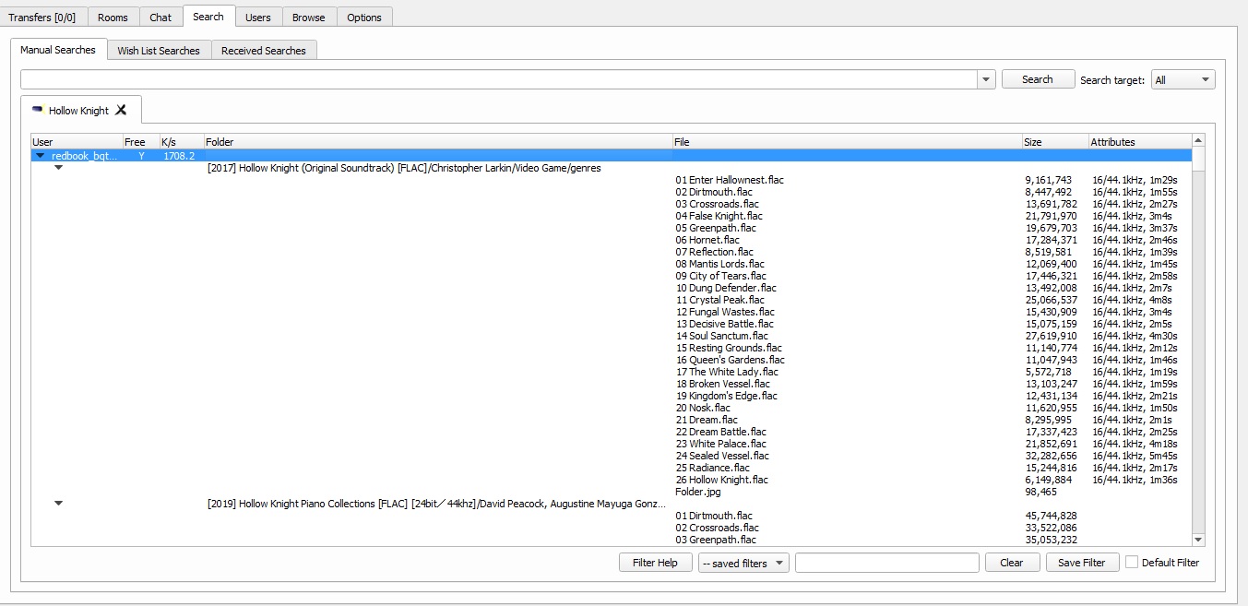
Task: Enable the Default Filter checkbox
Action: tap(1132, 563)
